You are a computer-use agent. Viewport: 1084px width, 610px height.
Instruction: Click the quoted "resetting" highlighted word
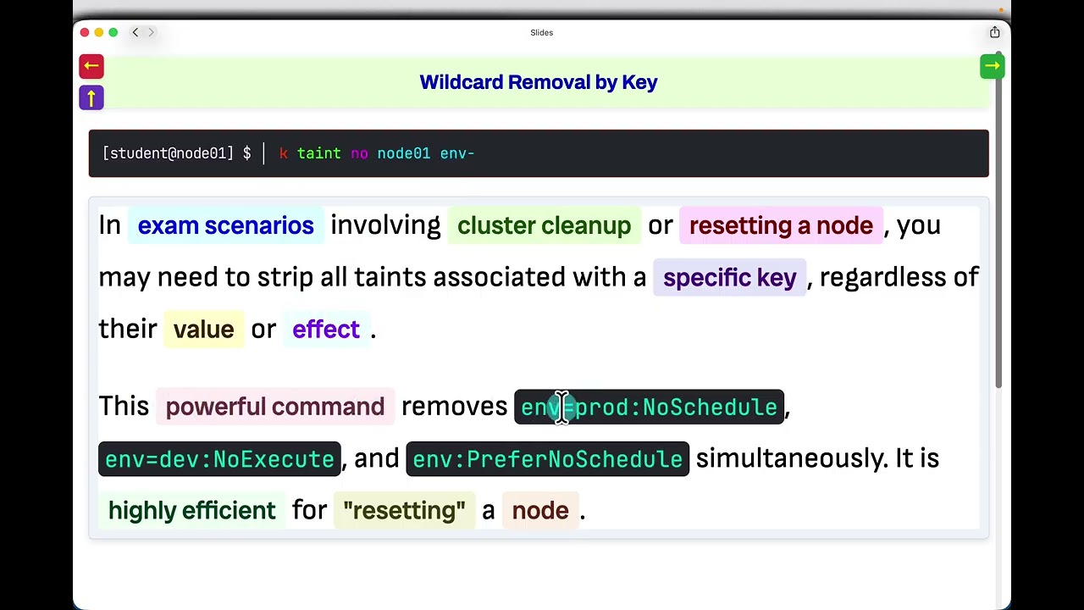(404, 511)
